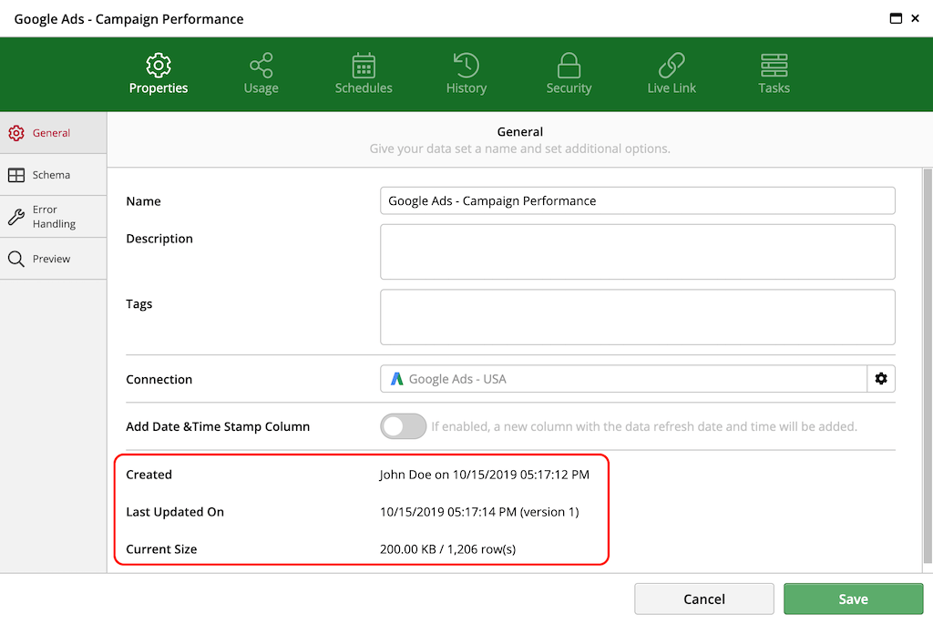
Task: Maximize the dialog window
Action: coord(896,18)
